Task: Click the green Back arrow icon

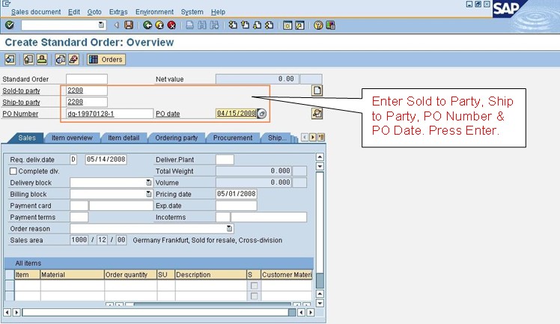Action: pyautogui.click(x=147, y=25)
